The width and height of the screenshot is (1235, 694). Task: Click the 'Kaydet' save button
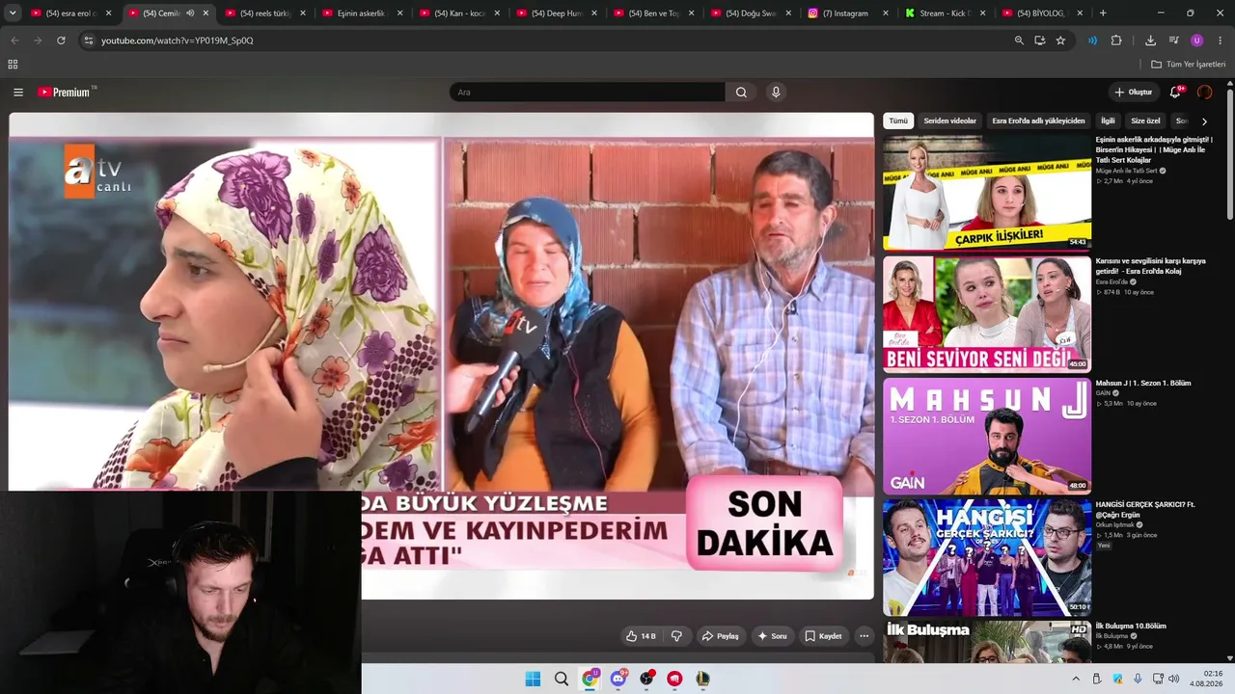tap(823, 636)
